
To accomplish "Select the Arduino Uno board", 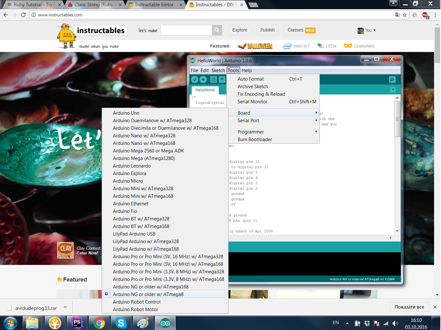I will click(165, 113).
